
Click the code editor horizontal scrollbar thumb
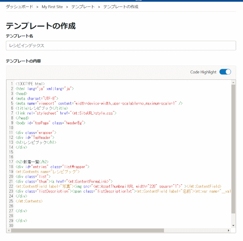tap(87, 230)
